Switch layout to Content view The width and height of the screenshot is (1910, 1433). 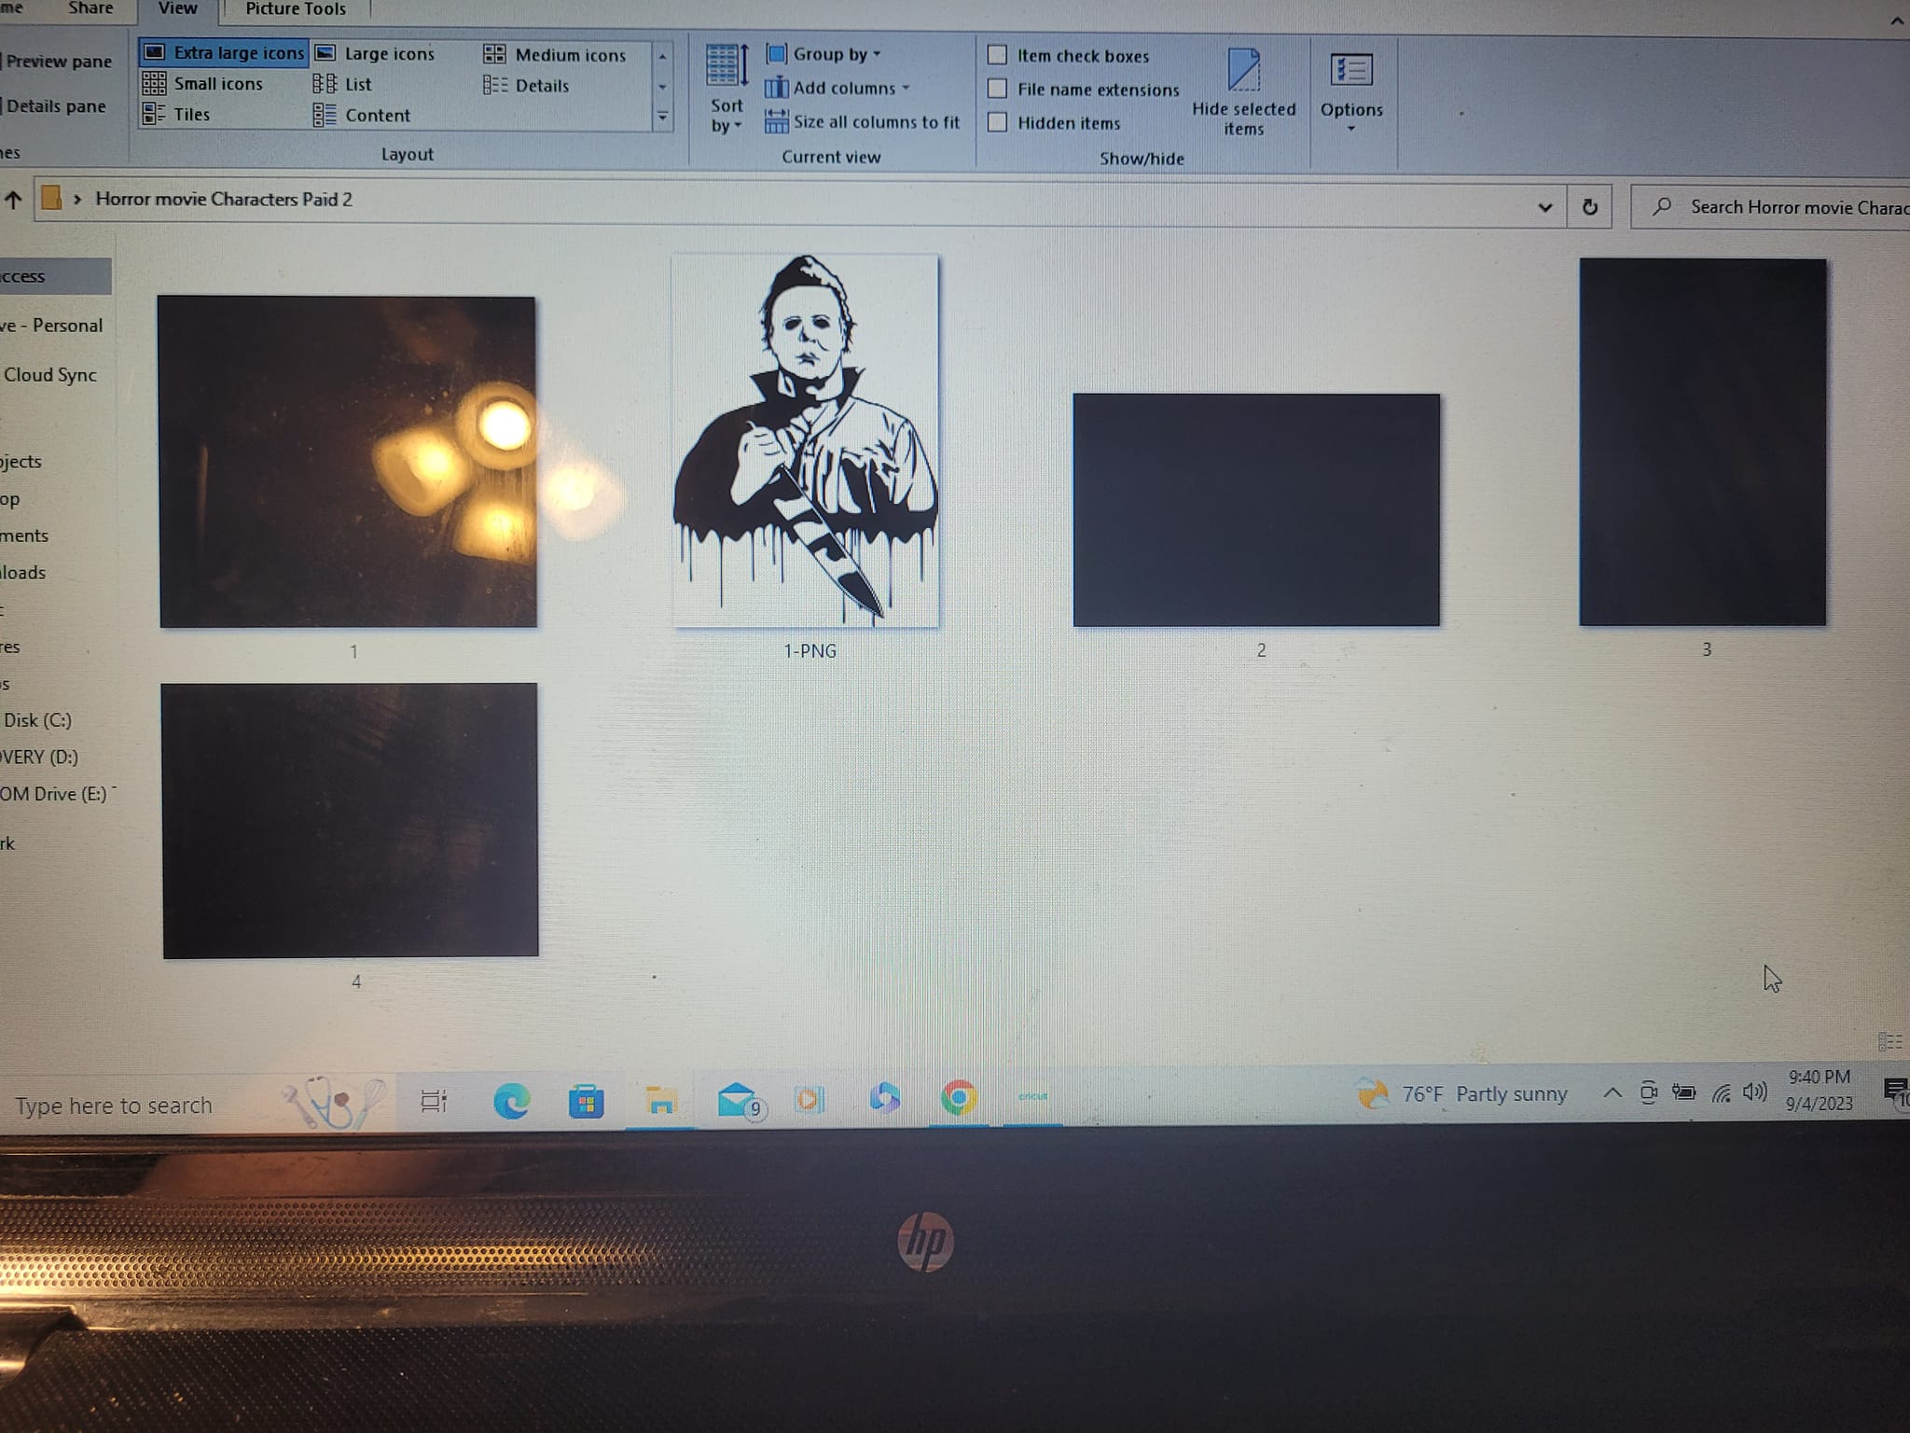(x=362, y=116)
